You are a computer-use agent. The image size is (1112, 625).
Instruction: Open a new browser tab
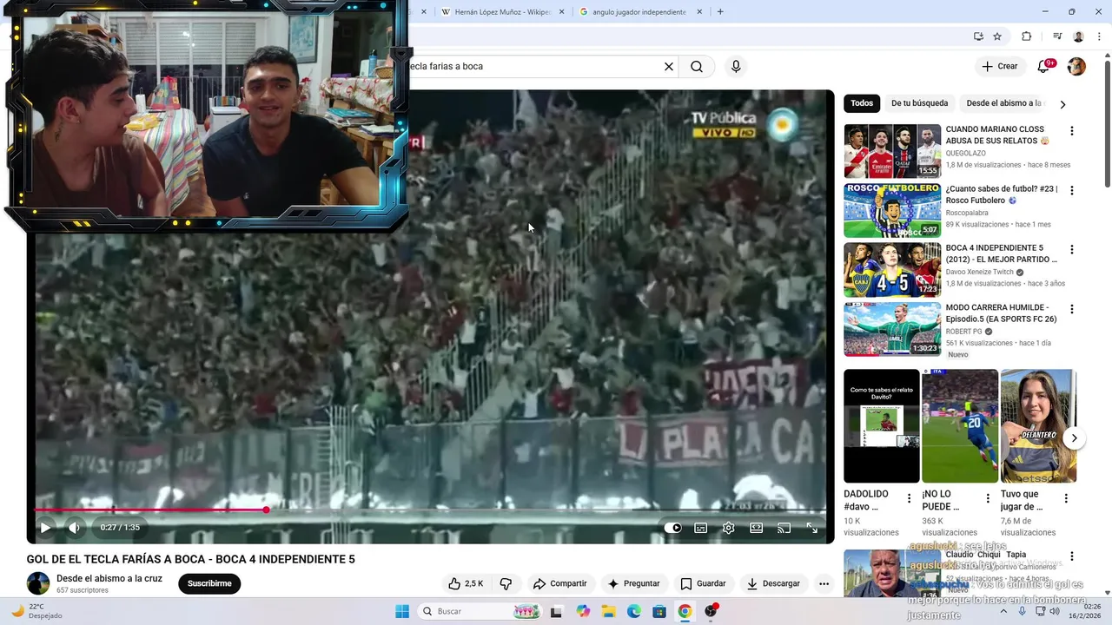pos(720,12)
